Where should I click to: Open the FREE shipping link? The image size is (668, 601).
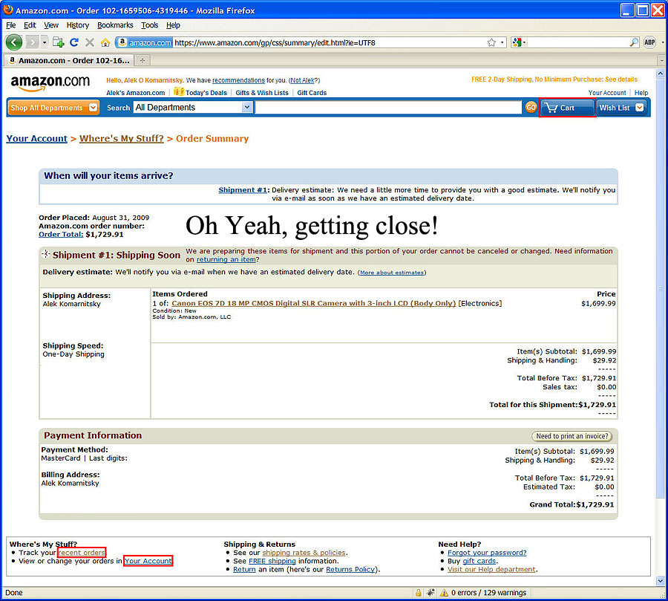point(272,561)
